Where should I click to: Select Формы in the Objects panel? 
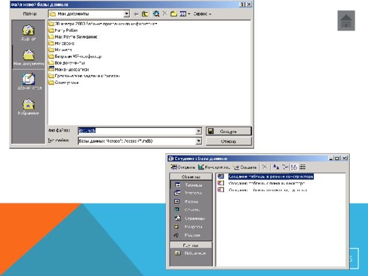[191, 201]
